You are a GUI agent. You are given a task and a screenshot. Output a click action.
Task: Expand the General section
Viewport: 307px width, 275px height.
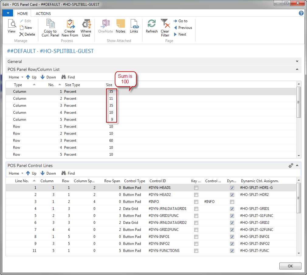pyautogui.click(x=297, y=61)
